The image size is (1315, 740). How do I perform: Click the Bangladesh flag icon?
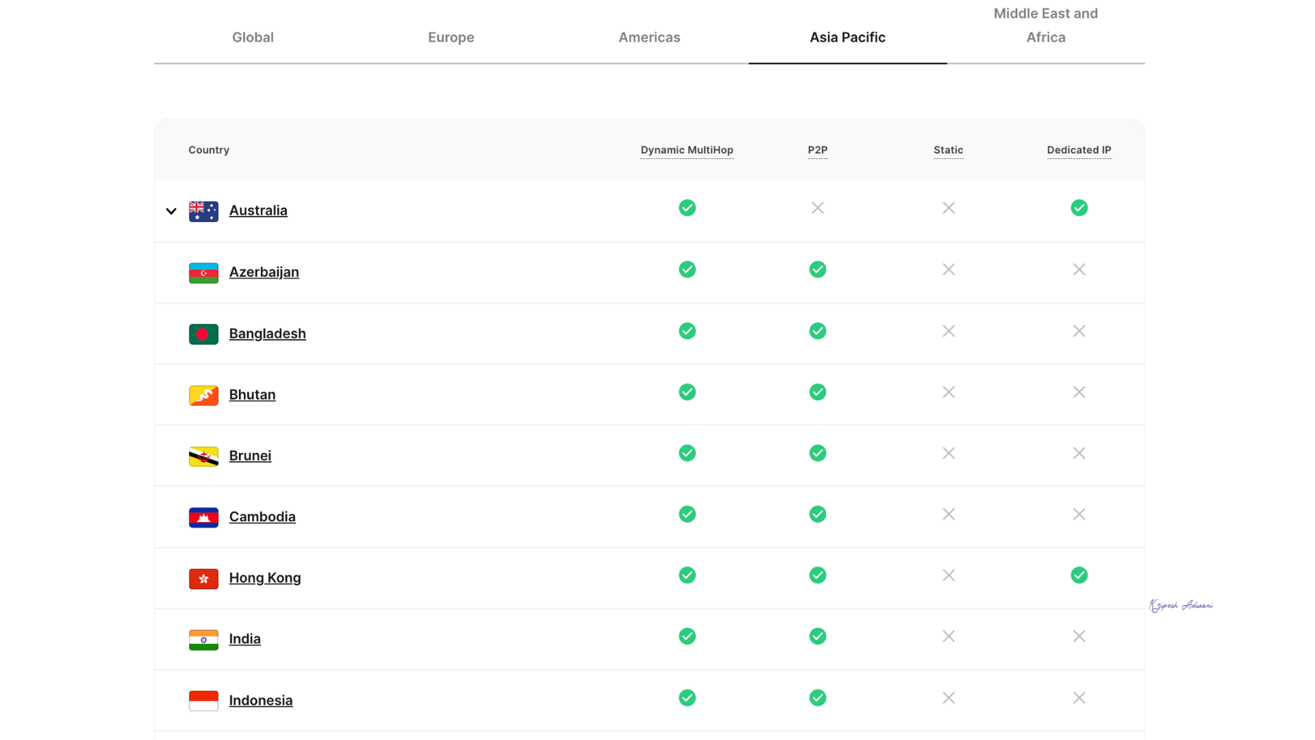(x=203, y=334)
